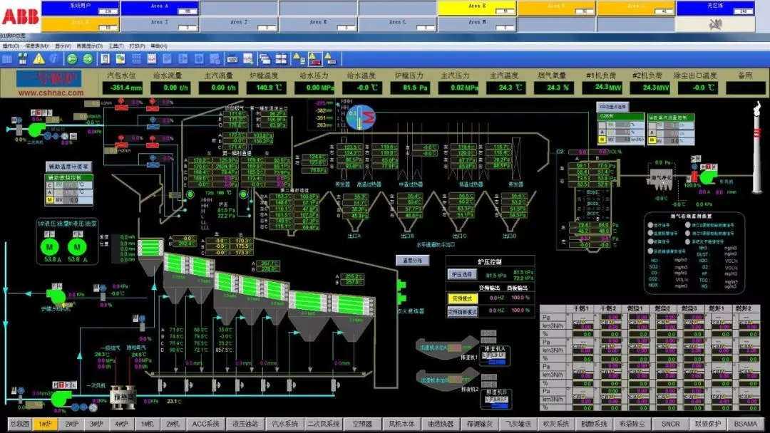This screenshot has height=433, width=770.
Task: Click the alarm triangle with small device icon
Action: point(299,59)
